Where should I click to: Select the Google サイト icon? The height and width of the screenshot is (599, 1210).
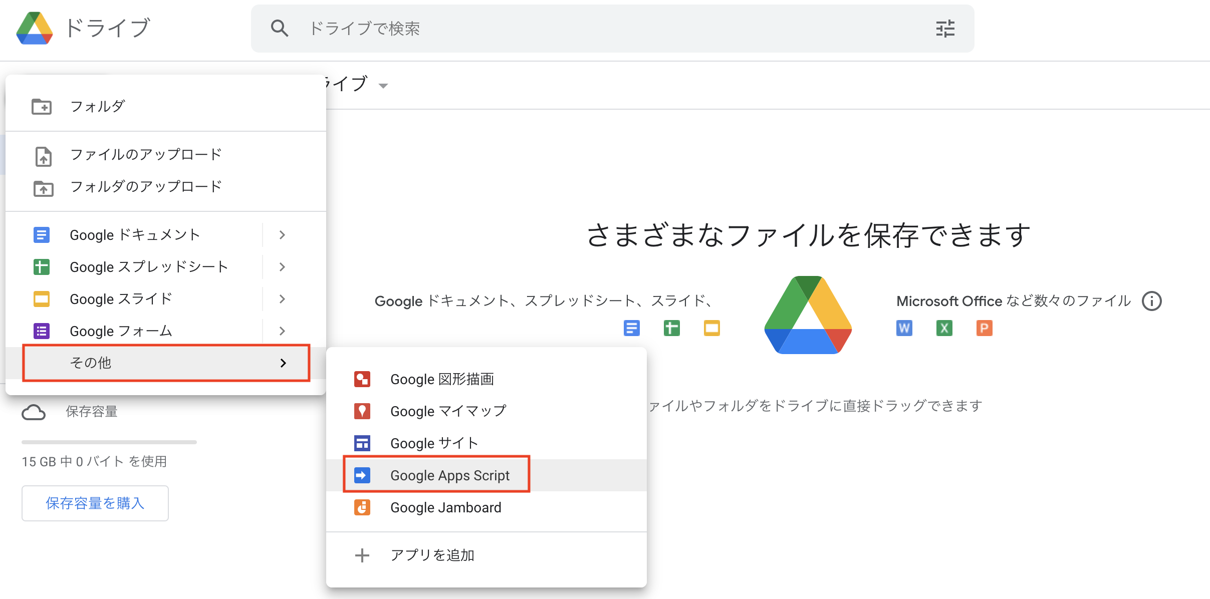[362, 443]
